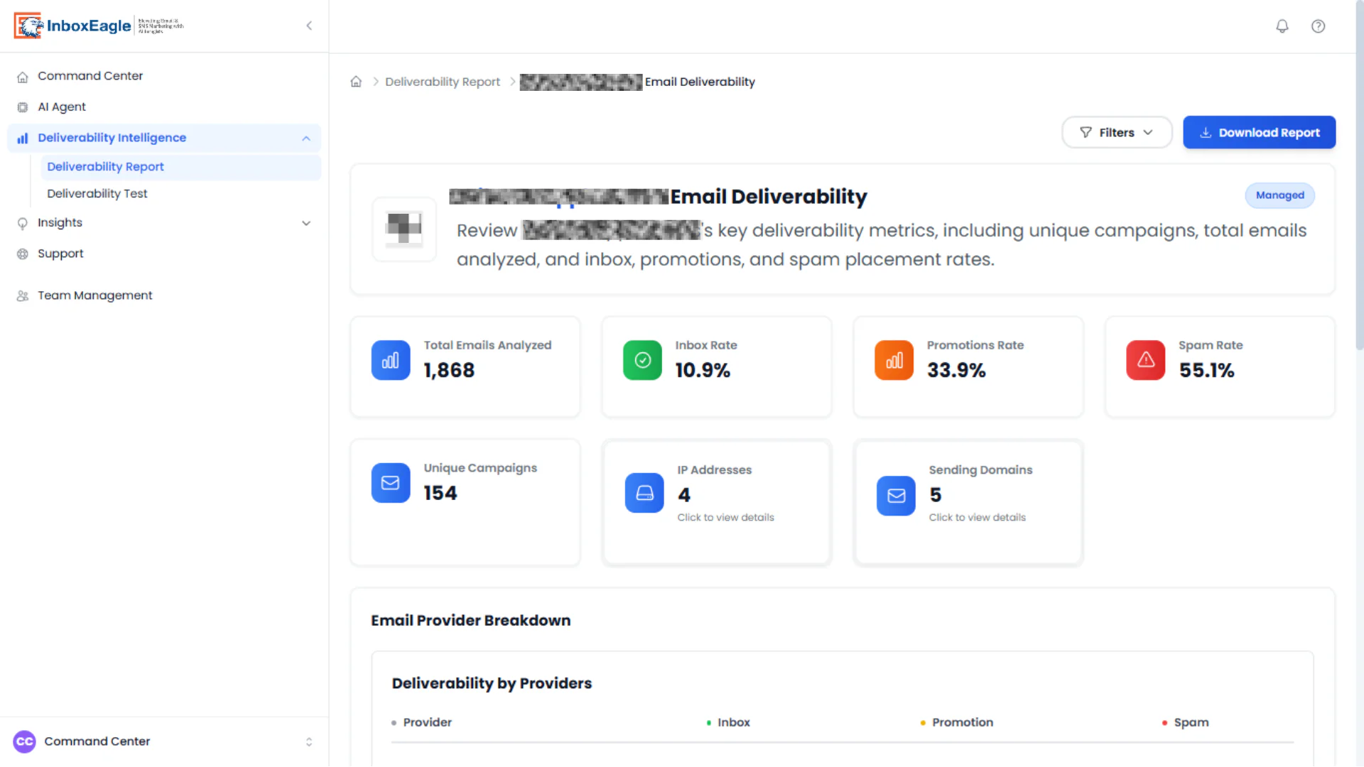
Task: Click the Deliverability Intelligence bar chart icon
Action: point(23,138)
